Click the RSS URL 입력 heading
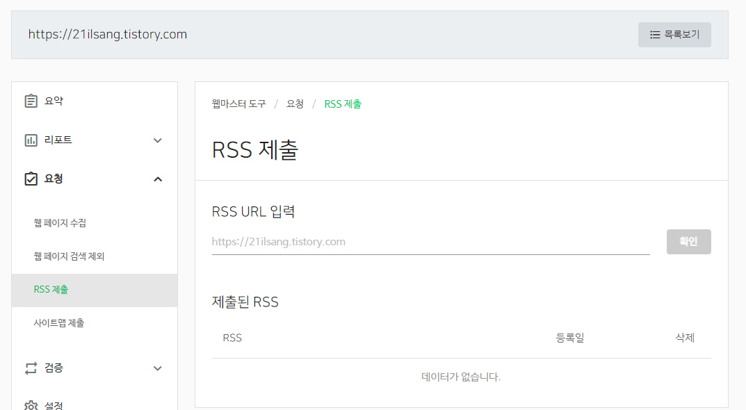The height and width of the screenshot is (410, 746). coord(253,211)
